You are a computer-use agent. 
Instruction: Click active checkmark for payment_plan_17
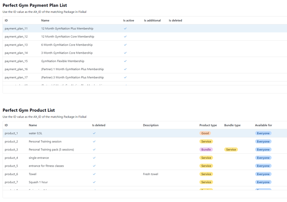[x=125, y=77]
